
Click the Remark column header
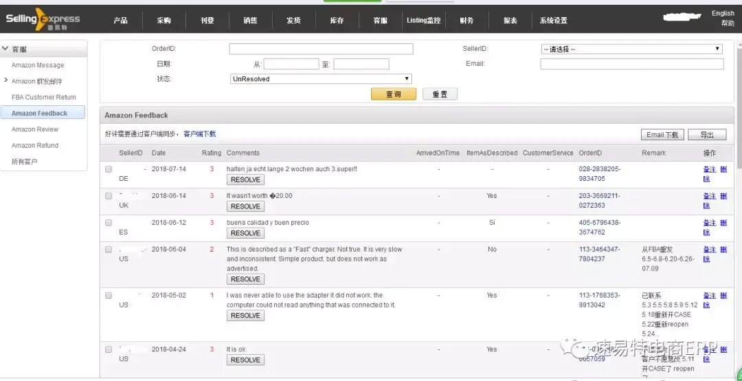click(653, 153)
